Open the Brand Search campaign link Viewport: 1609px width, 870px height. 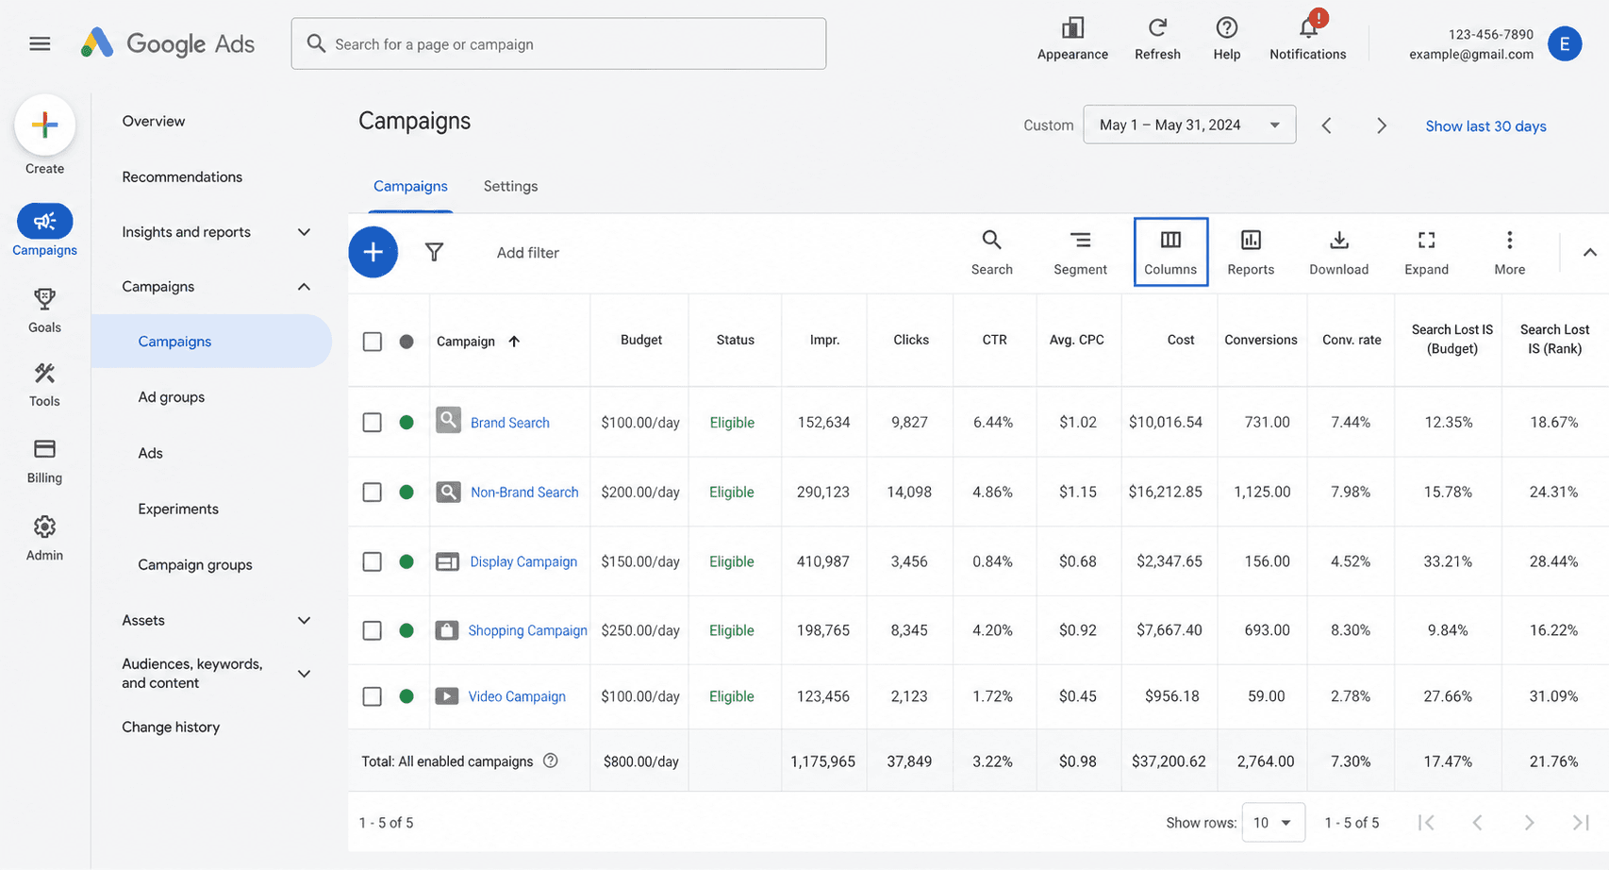tap(510, 422)
